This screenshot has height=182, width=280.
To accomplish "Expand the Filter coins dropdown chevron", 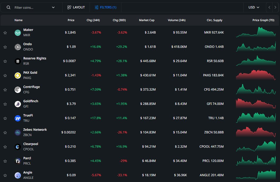I will coord(53,7).
